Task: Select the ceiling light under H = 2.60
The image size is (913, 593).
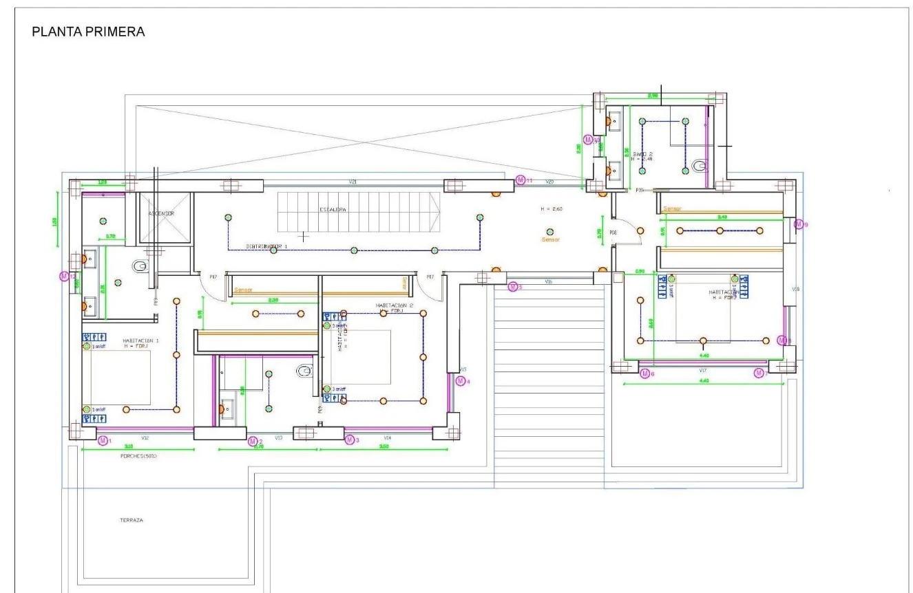Action: click(x=549, y=232)
